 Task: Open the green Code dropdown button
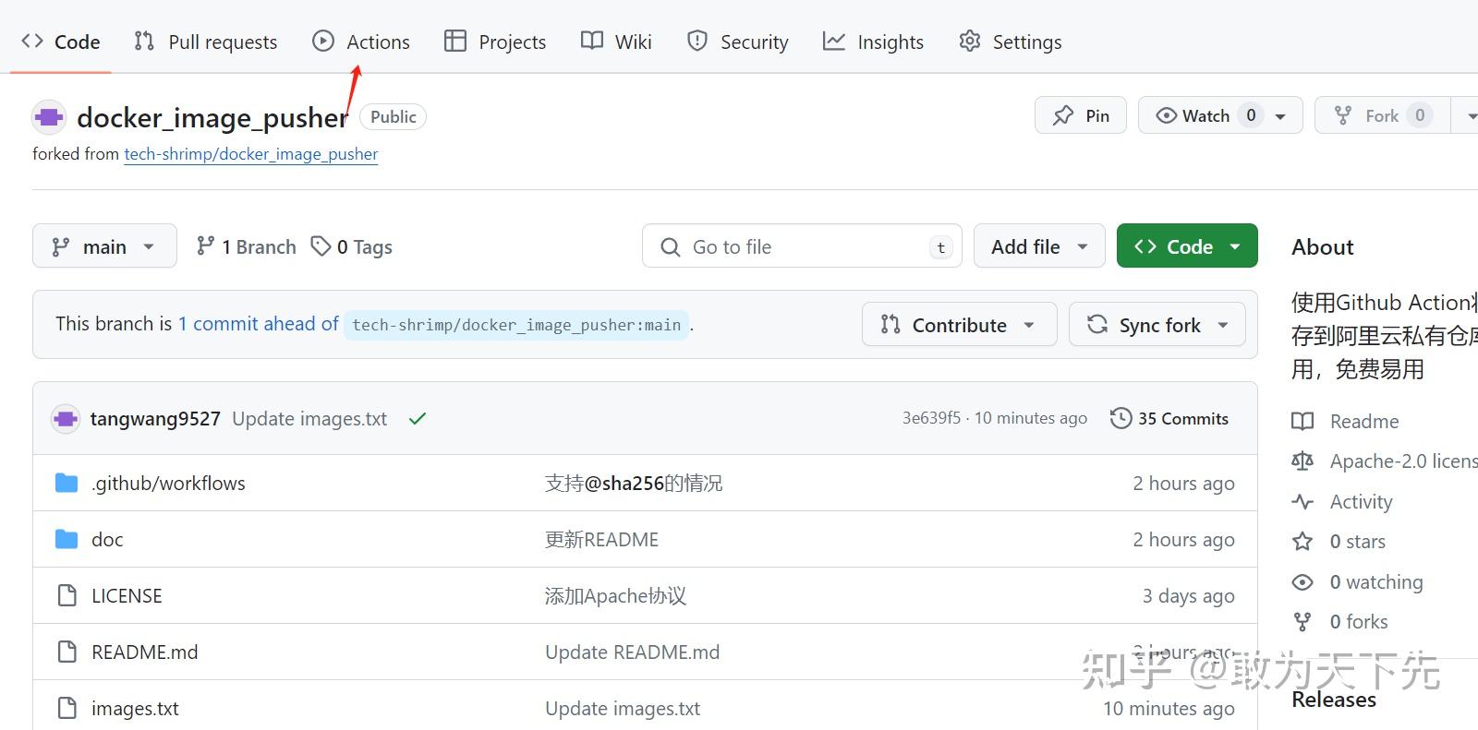(x=1187, y=246)
